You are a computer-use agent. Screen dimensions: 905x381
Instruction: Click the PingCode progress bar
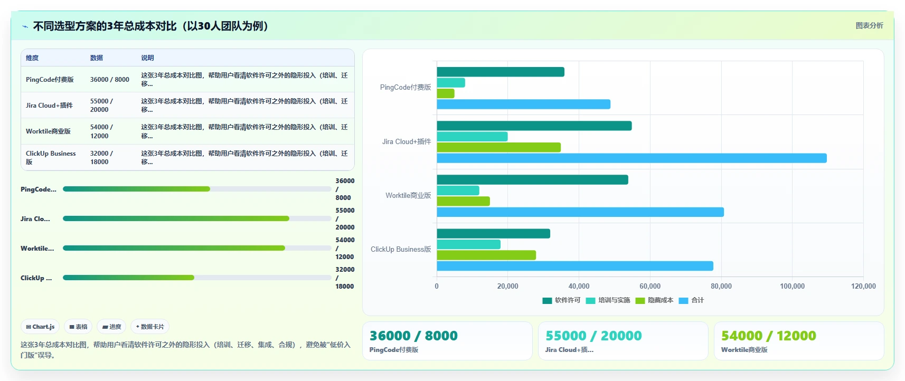point(197,189)
